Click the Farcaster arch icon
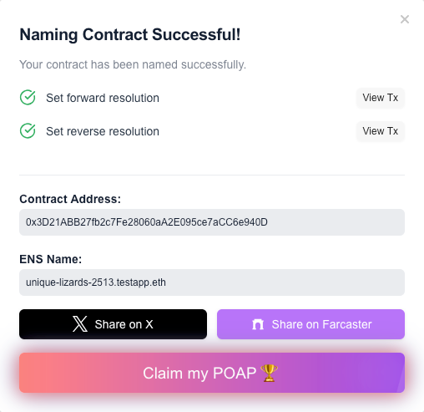The width and height of the screenshot is (424, 412). tap(258, 324)
